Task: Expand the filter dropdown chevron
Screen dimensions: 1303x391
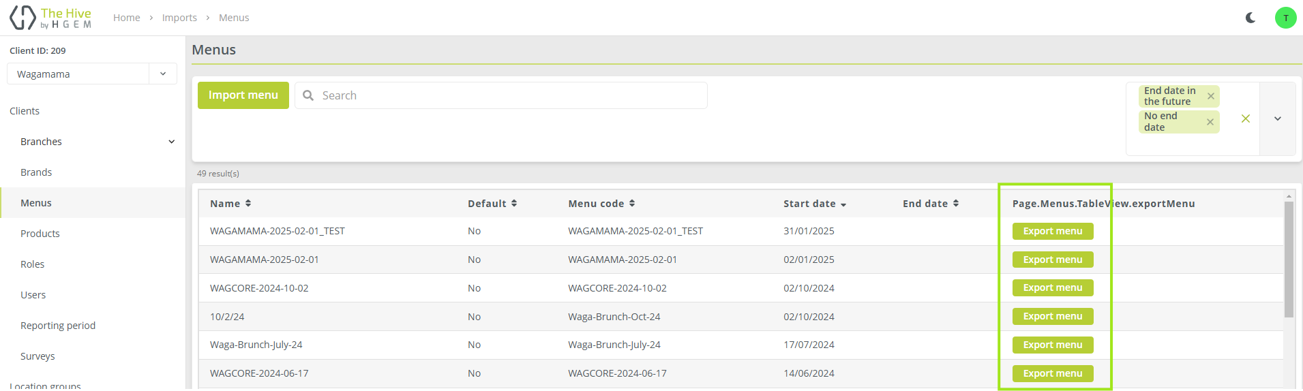Action: 1277,119
